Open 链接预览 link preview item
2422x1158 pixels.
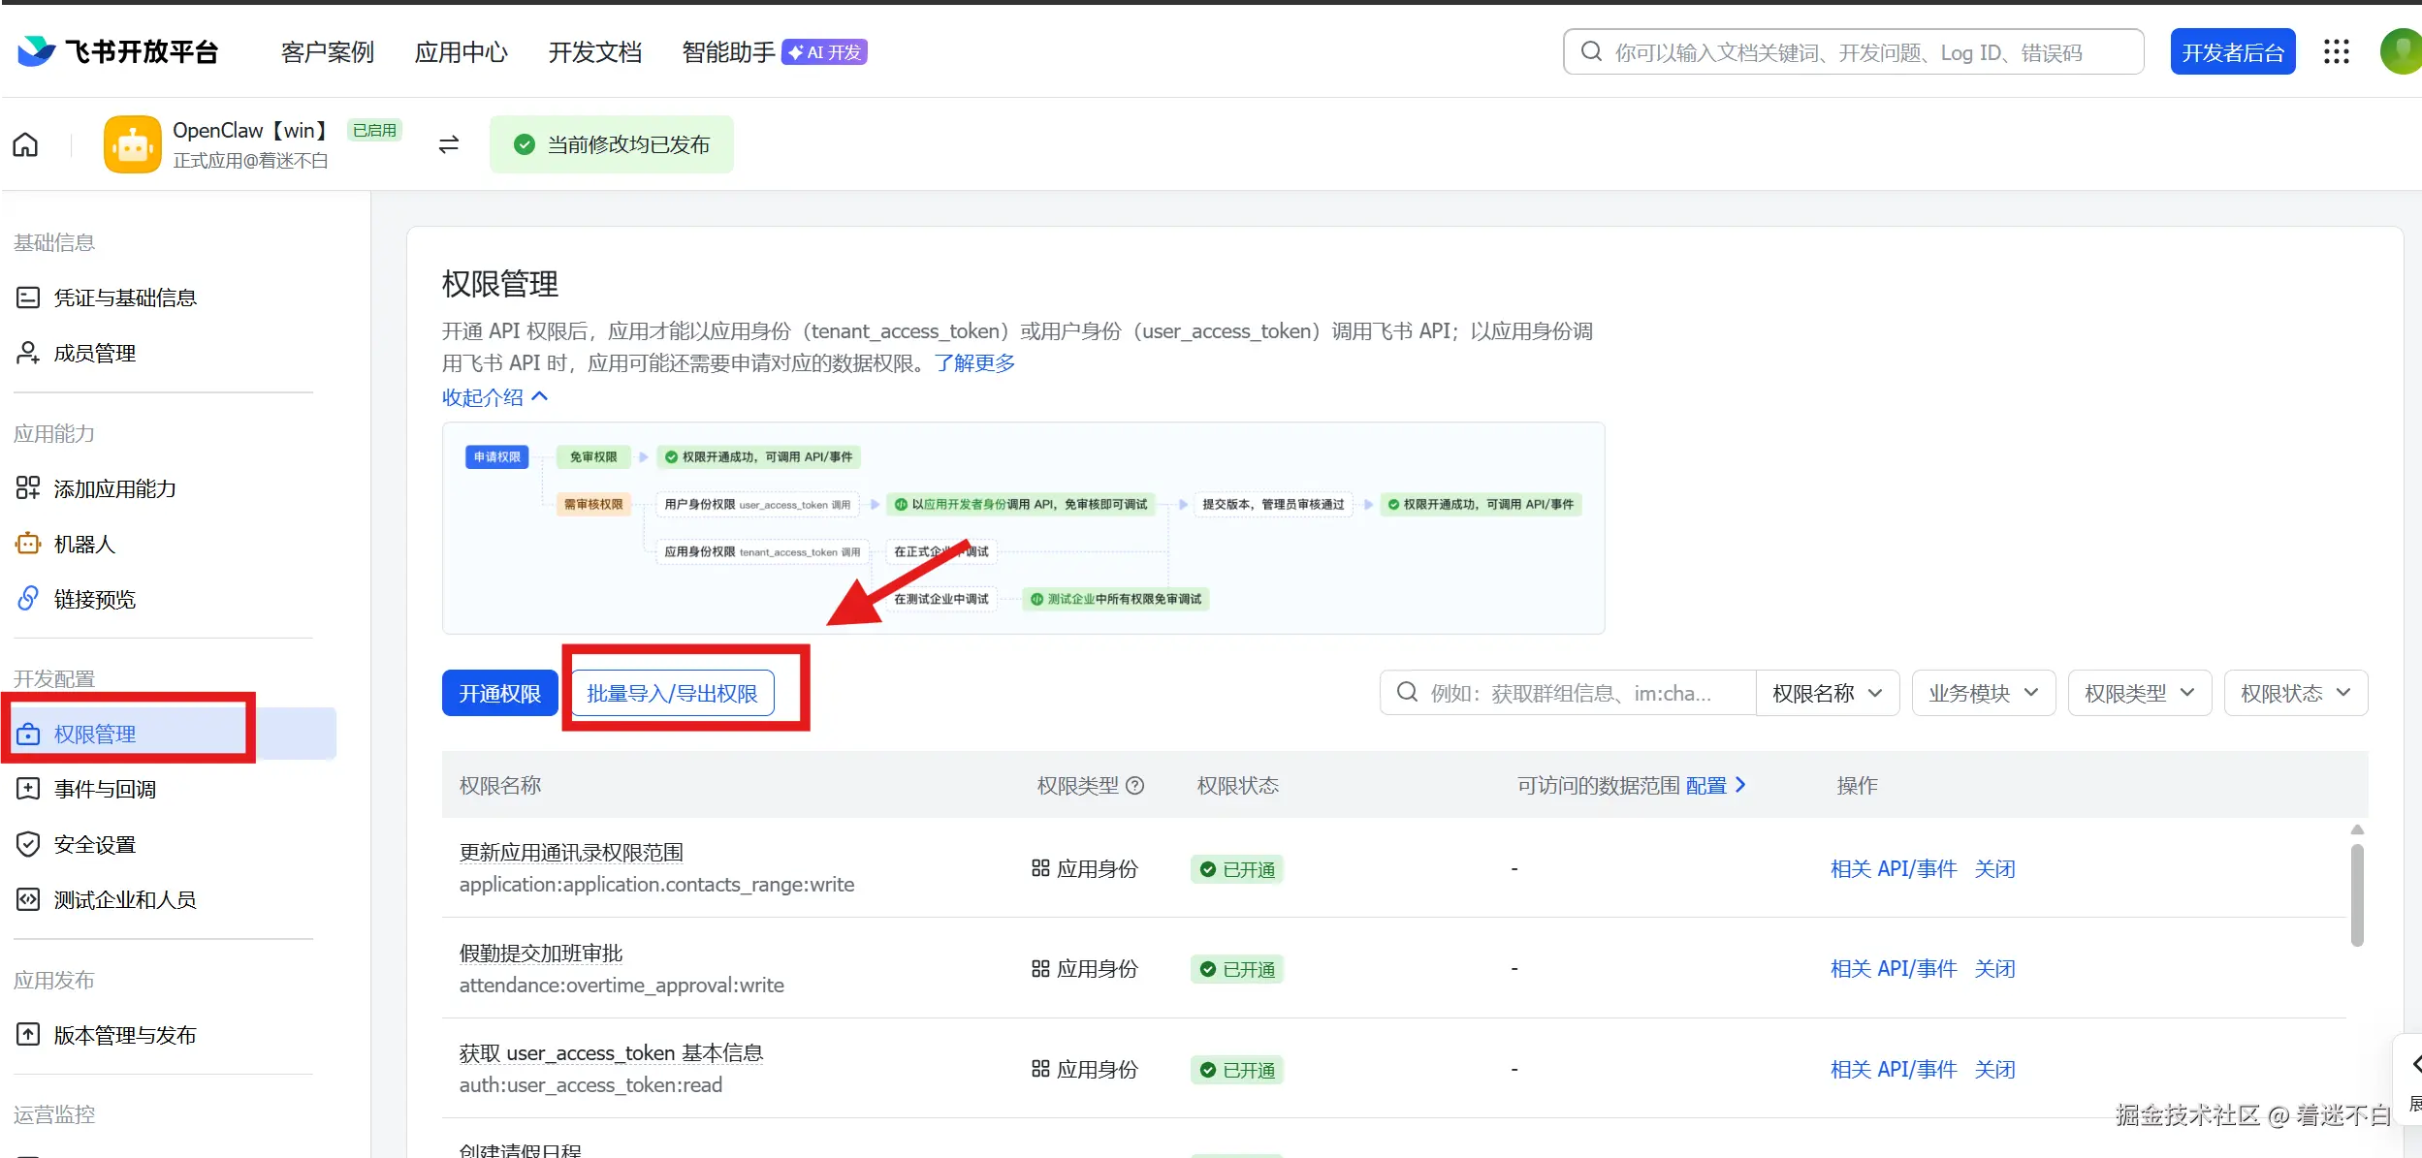pos(94,600)
